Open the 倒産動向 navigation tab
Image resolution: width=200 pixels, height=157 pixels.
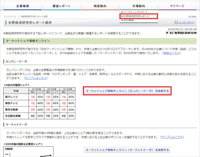click(100, 6)
